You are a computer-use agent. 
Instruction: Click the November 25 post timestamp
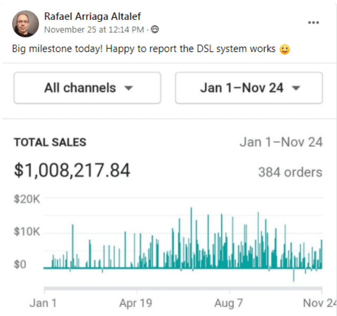pyautogui.click(x=94, y=30)
